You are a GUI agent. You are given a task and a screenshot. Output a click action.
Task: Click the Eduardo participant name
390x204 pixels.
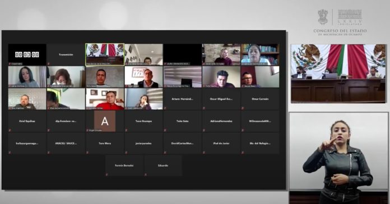[x=163, y=165]
